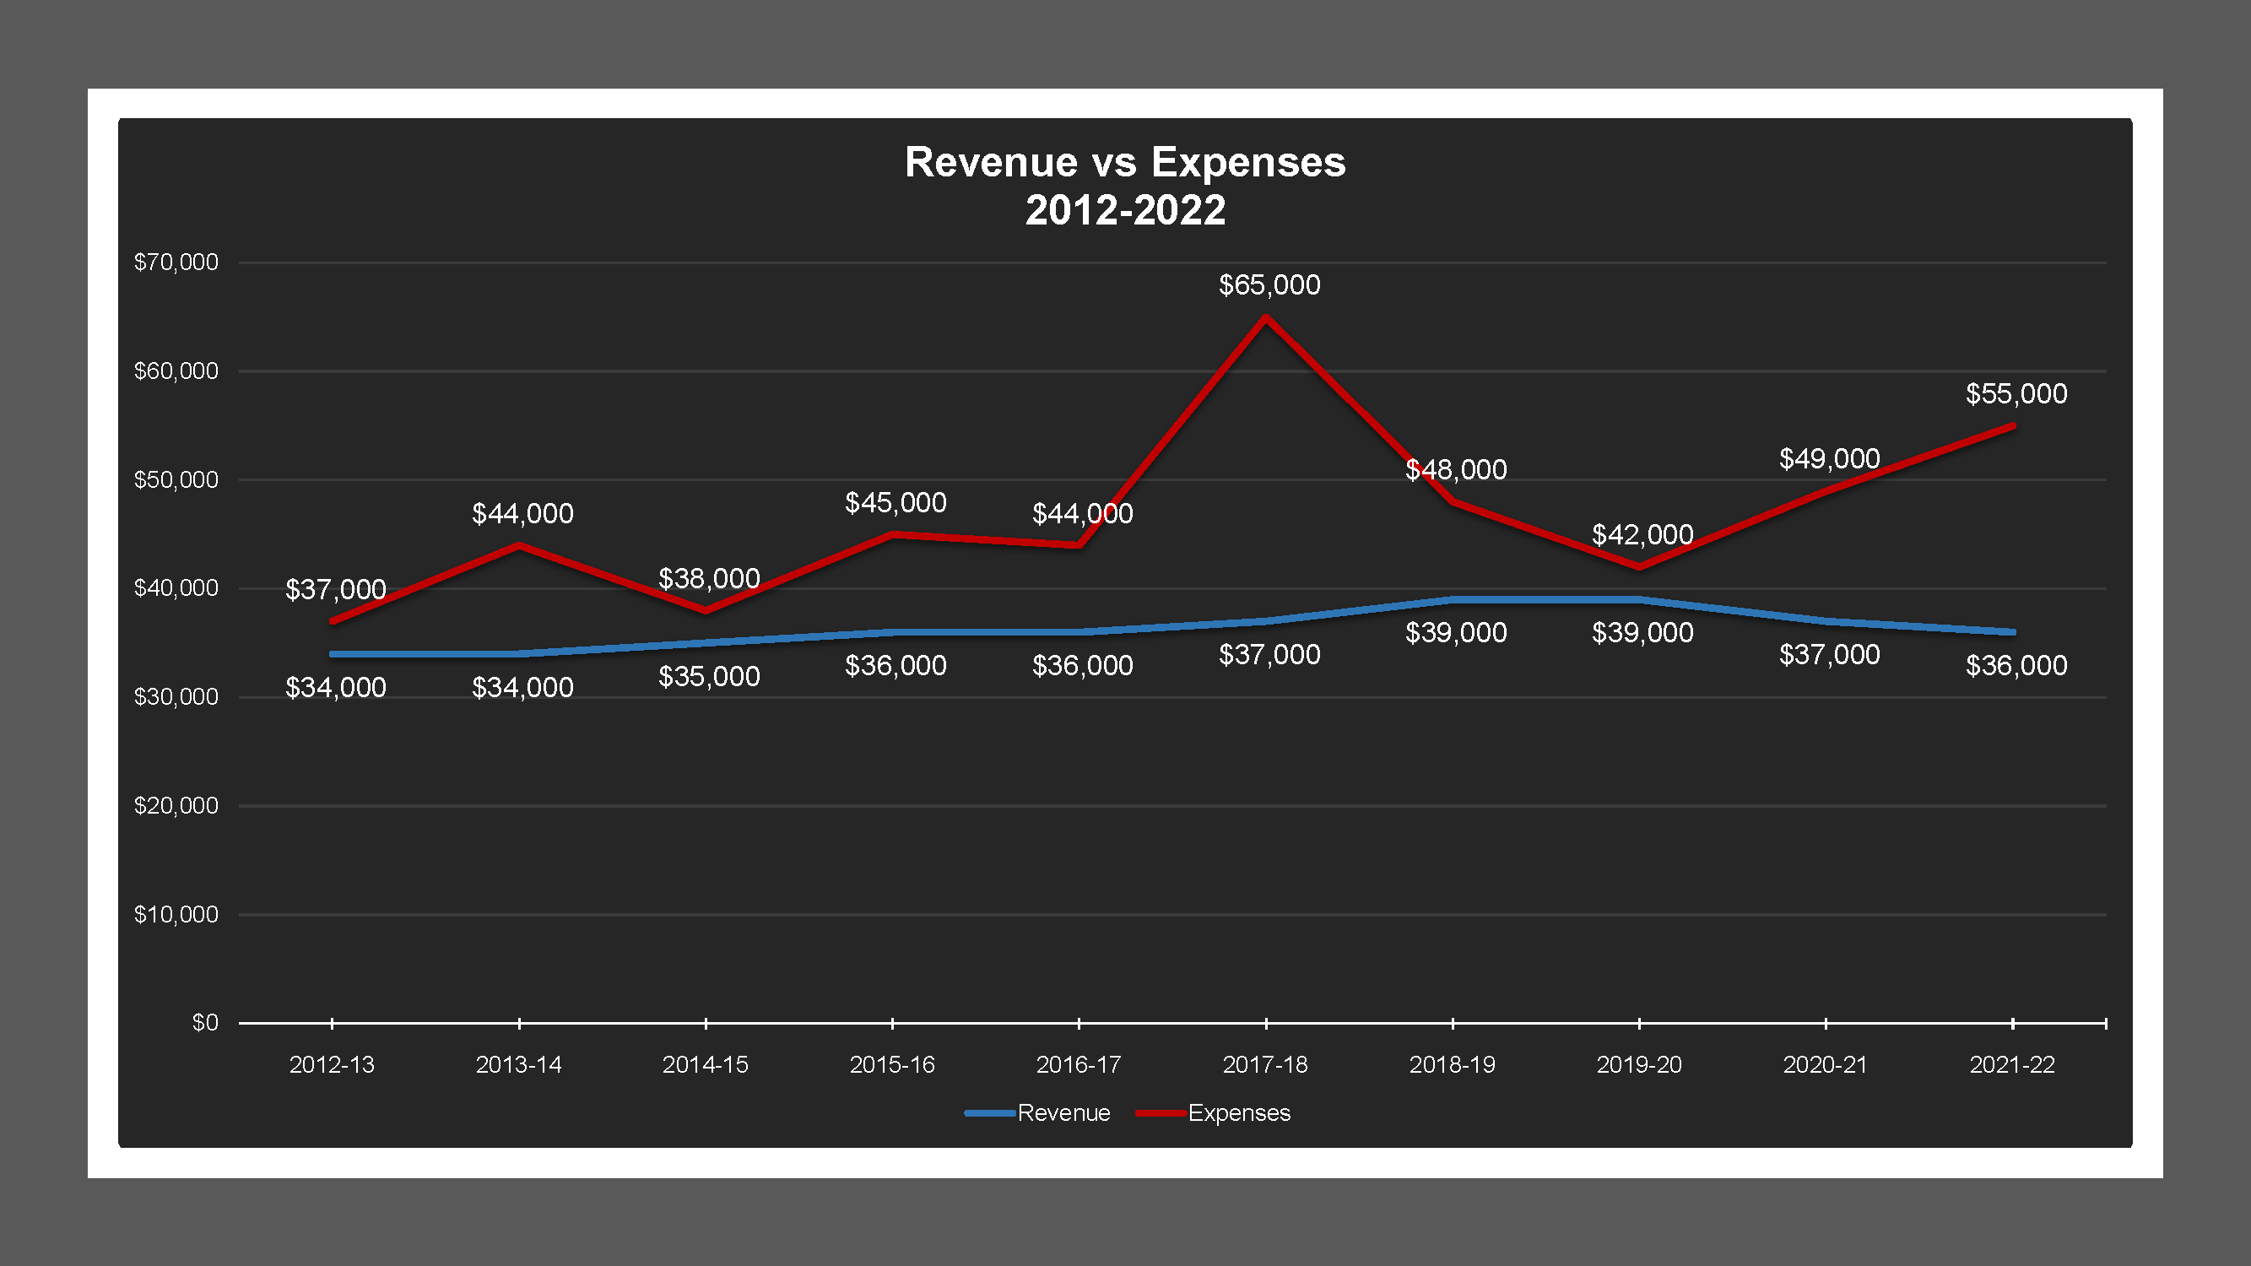Click the $36,000 revenue label for 2021-22
This screenshot has height=1266, width=2251.
pyautogui.click(x=2016, y=666)
